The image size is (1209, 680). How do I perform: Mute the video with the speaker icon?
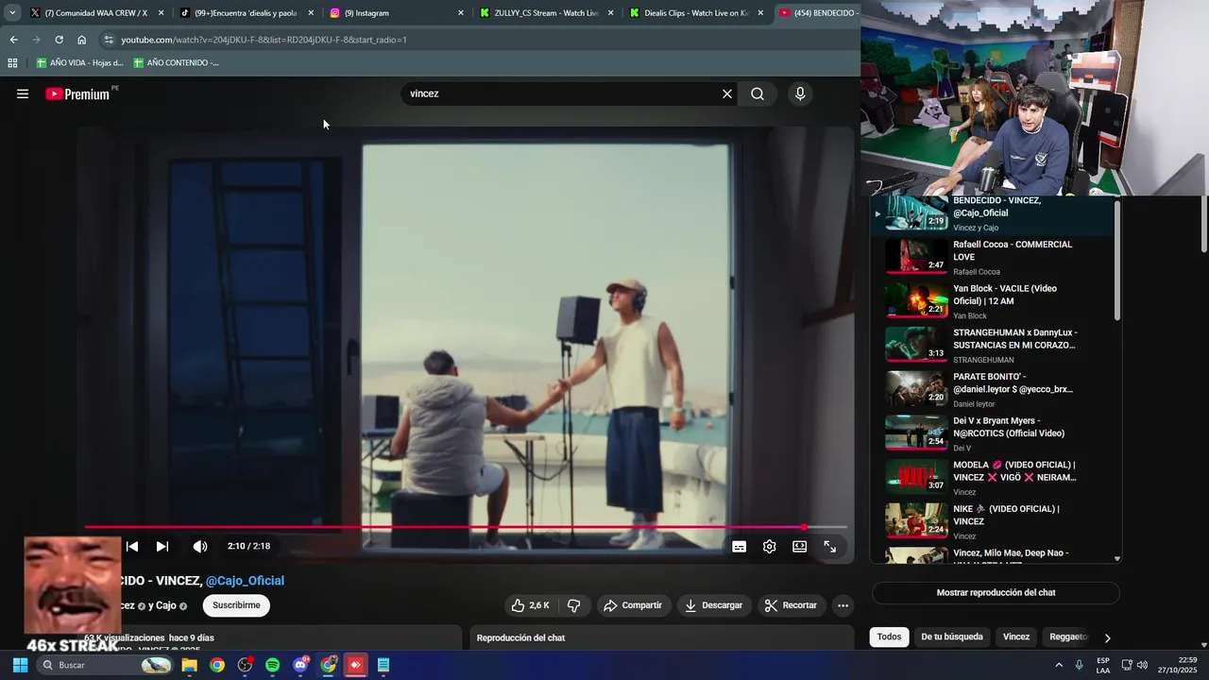point(199,546)
